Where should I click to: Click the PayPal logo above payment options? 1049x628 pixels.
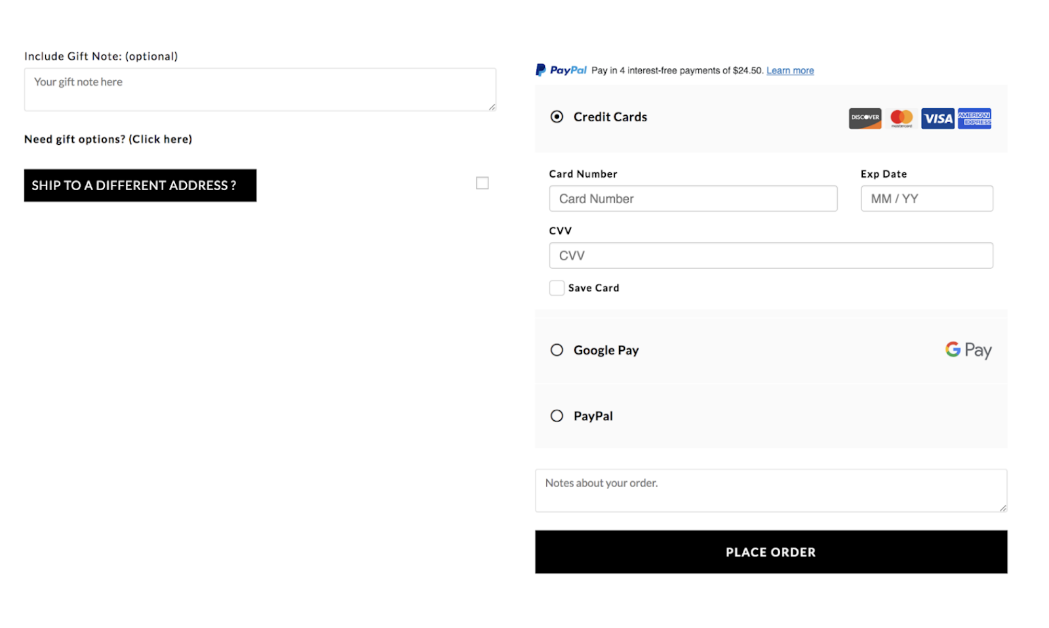click(561, 70)
